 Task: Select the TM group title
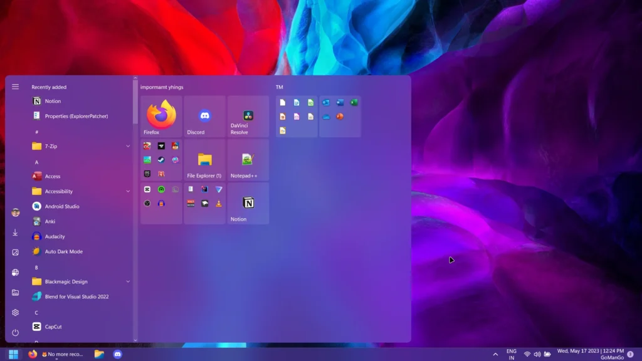coord(279,87)
